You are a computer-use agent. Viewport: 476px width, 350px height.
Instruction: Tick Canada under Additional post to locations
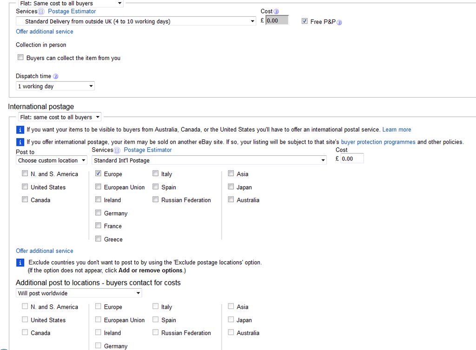click(25, 332)
